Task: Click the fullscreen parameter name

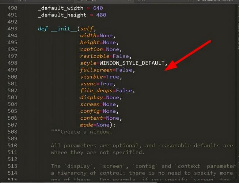Action: point(96,70)
